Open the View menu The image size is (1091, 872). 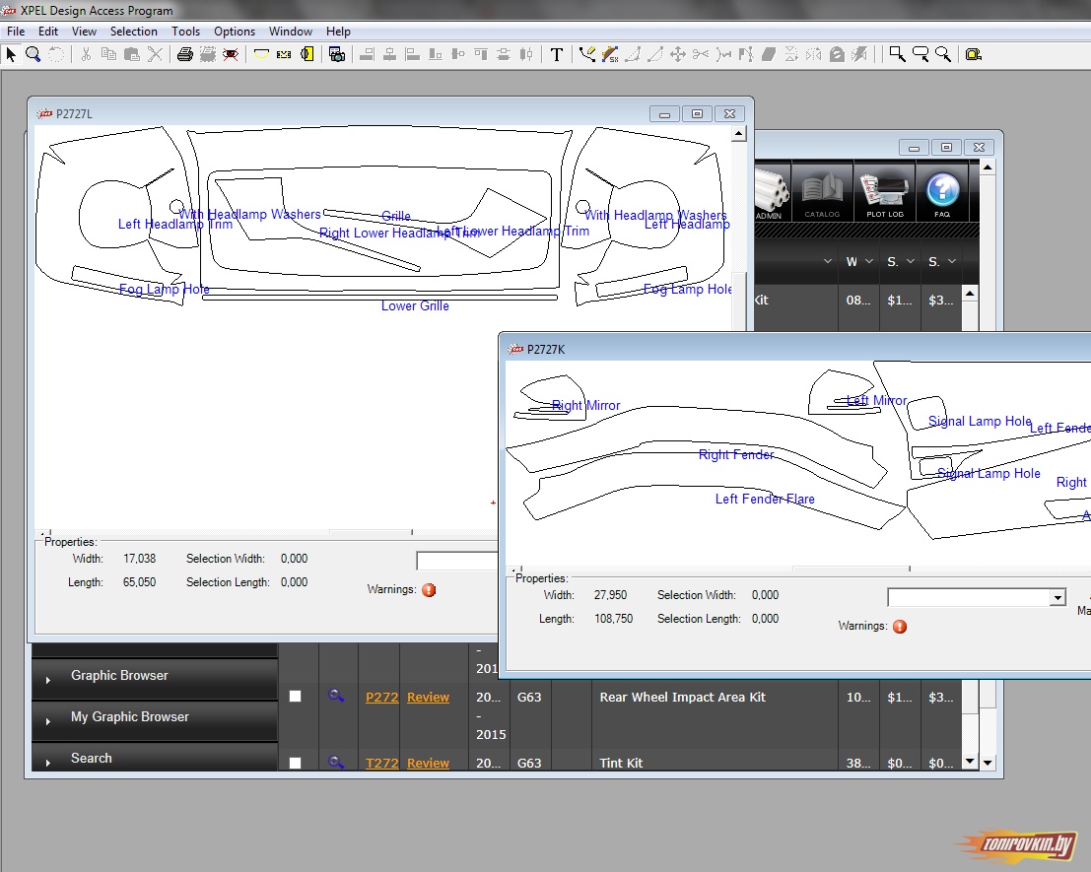coord(84,32)
